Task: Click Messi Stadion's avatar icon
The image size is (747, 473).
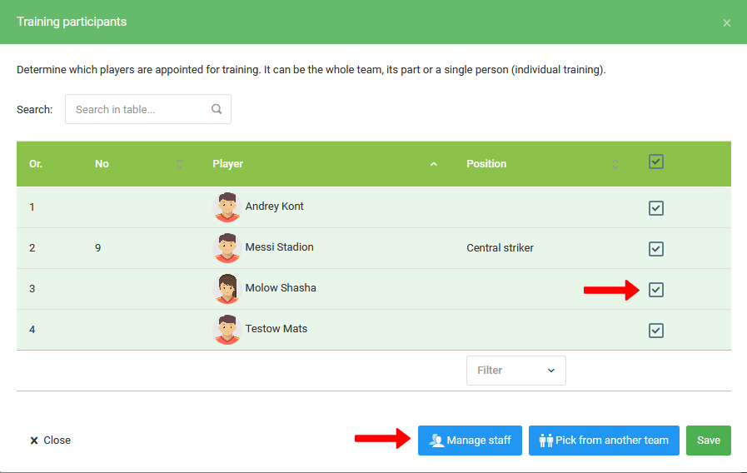Action: pyautogui.click(x=227, y=248)
